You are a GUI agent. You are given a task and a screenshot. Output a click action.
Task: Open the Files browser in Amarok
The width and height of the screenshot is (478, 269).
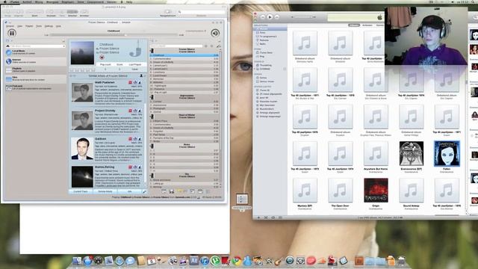coord(36,78)
